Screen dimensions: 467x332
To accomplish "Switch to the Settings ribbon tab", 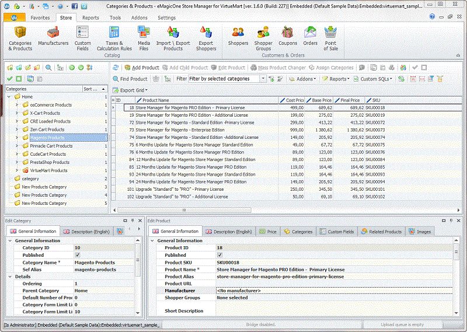I will coord(166,18).
